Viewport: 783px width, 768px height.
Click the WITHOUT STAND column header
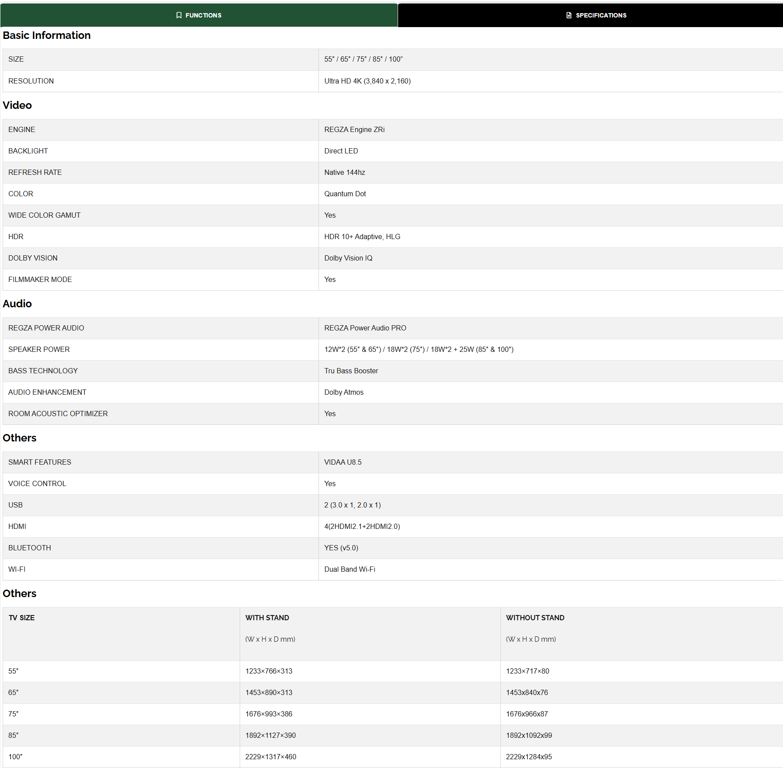(535, 618)
